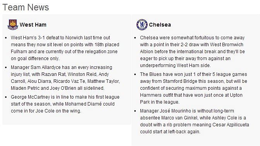
Task: Click the Blues away record paragraph
Action: [x=193, y=88]
